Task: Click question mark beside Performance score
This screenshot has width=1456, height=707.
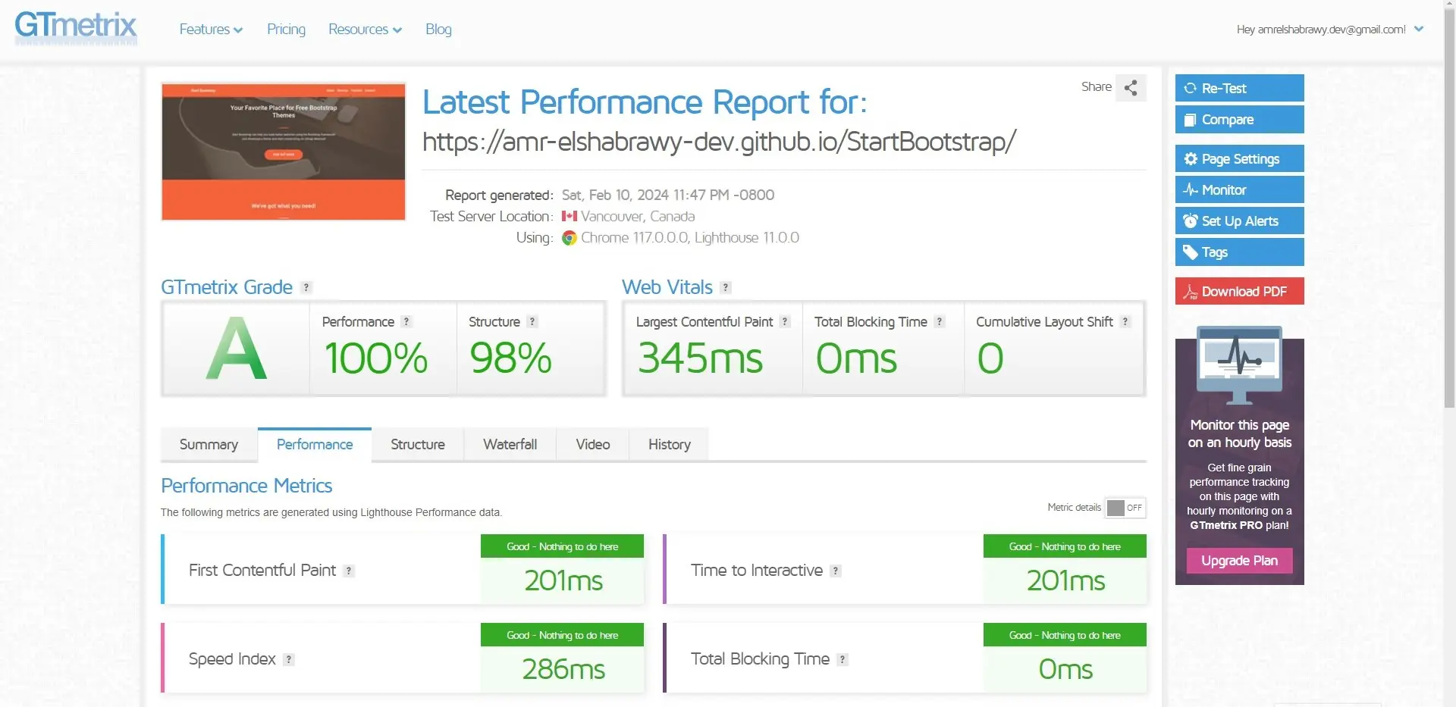Action: tap(406, 321)
